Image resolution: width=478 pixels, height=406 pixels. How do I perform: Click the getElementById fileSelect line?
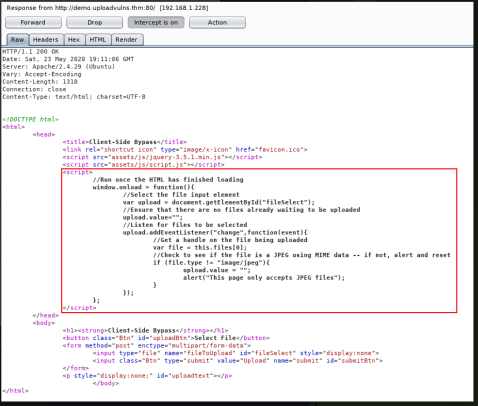tap(219, 202)
